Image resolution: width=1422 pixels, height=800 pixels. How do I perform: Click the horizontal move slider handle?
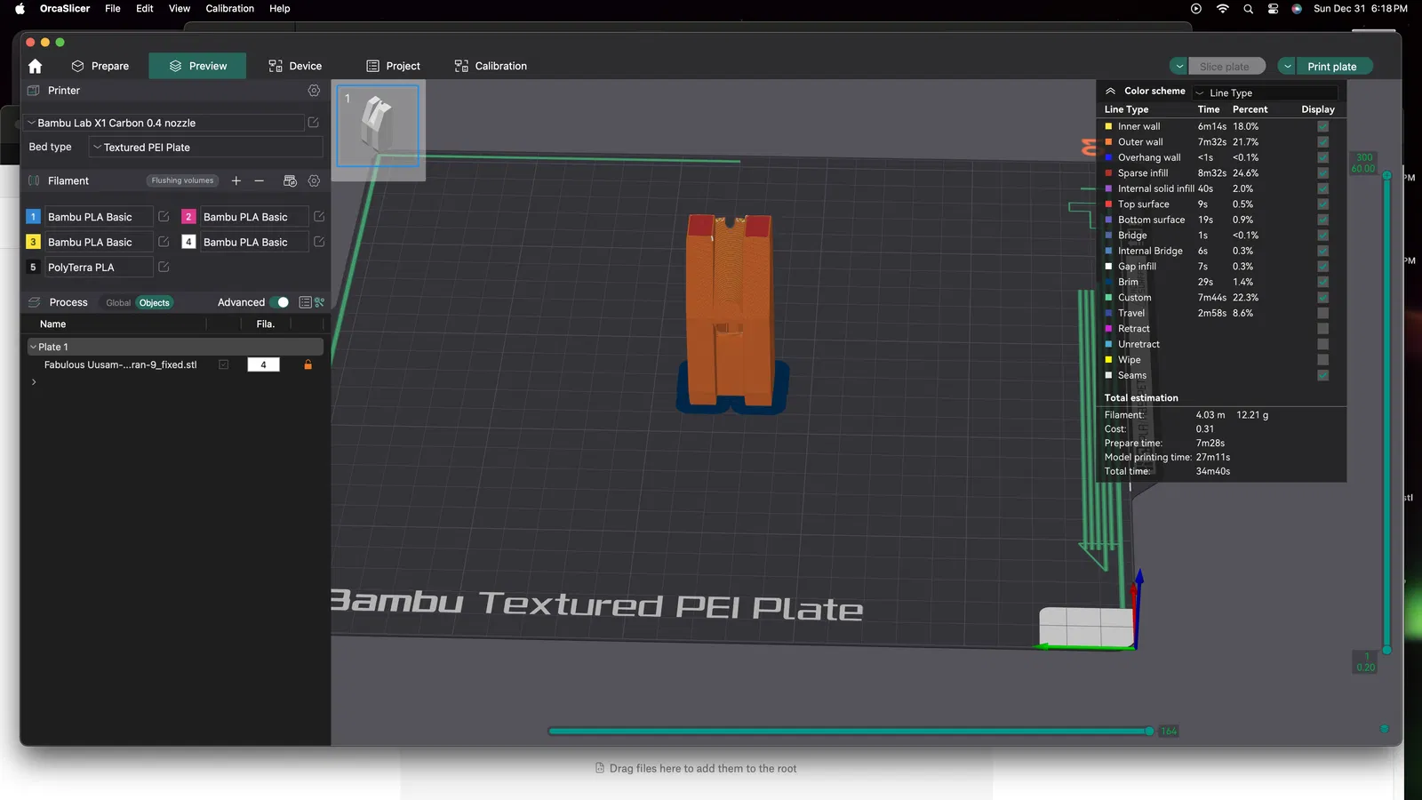[x=1149, y=731]
